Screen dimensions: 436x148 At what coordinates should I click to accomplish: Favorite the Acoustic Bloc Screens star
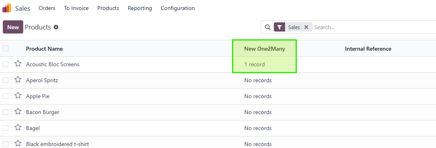coord(18,64)
